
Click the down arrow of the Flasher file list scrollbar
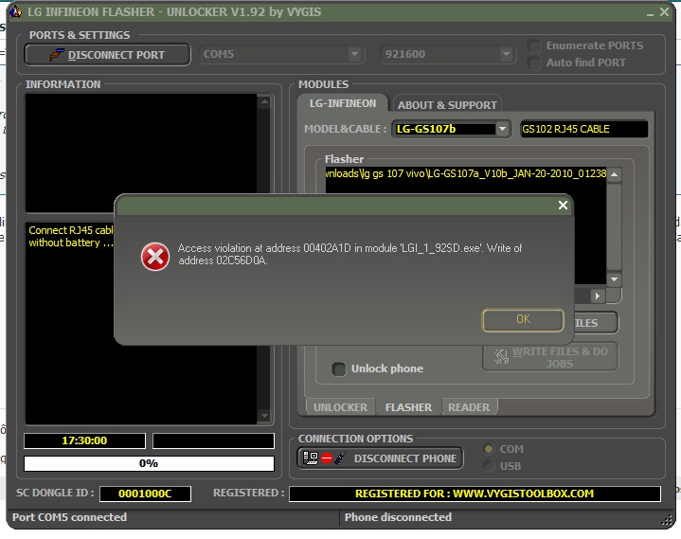(x=614, y=279)
